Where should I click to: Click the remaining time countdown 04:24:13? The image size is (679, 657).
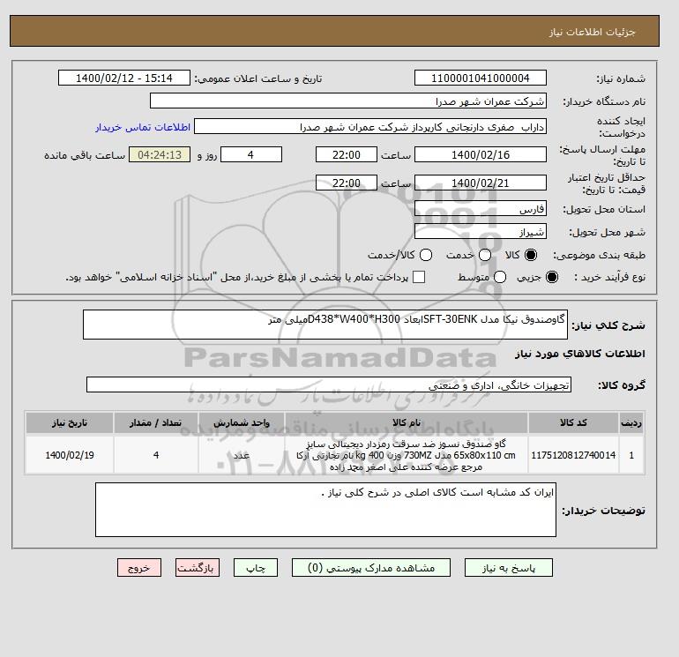[160, 154]
